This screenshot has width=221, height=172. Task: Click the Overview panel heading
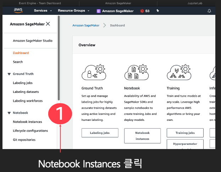coord(87,45)
